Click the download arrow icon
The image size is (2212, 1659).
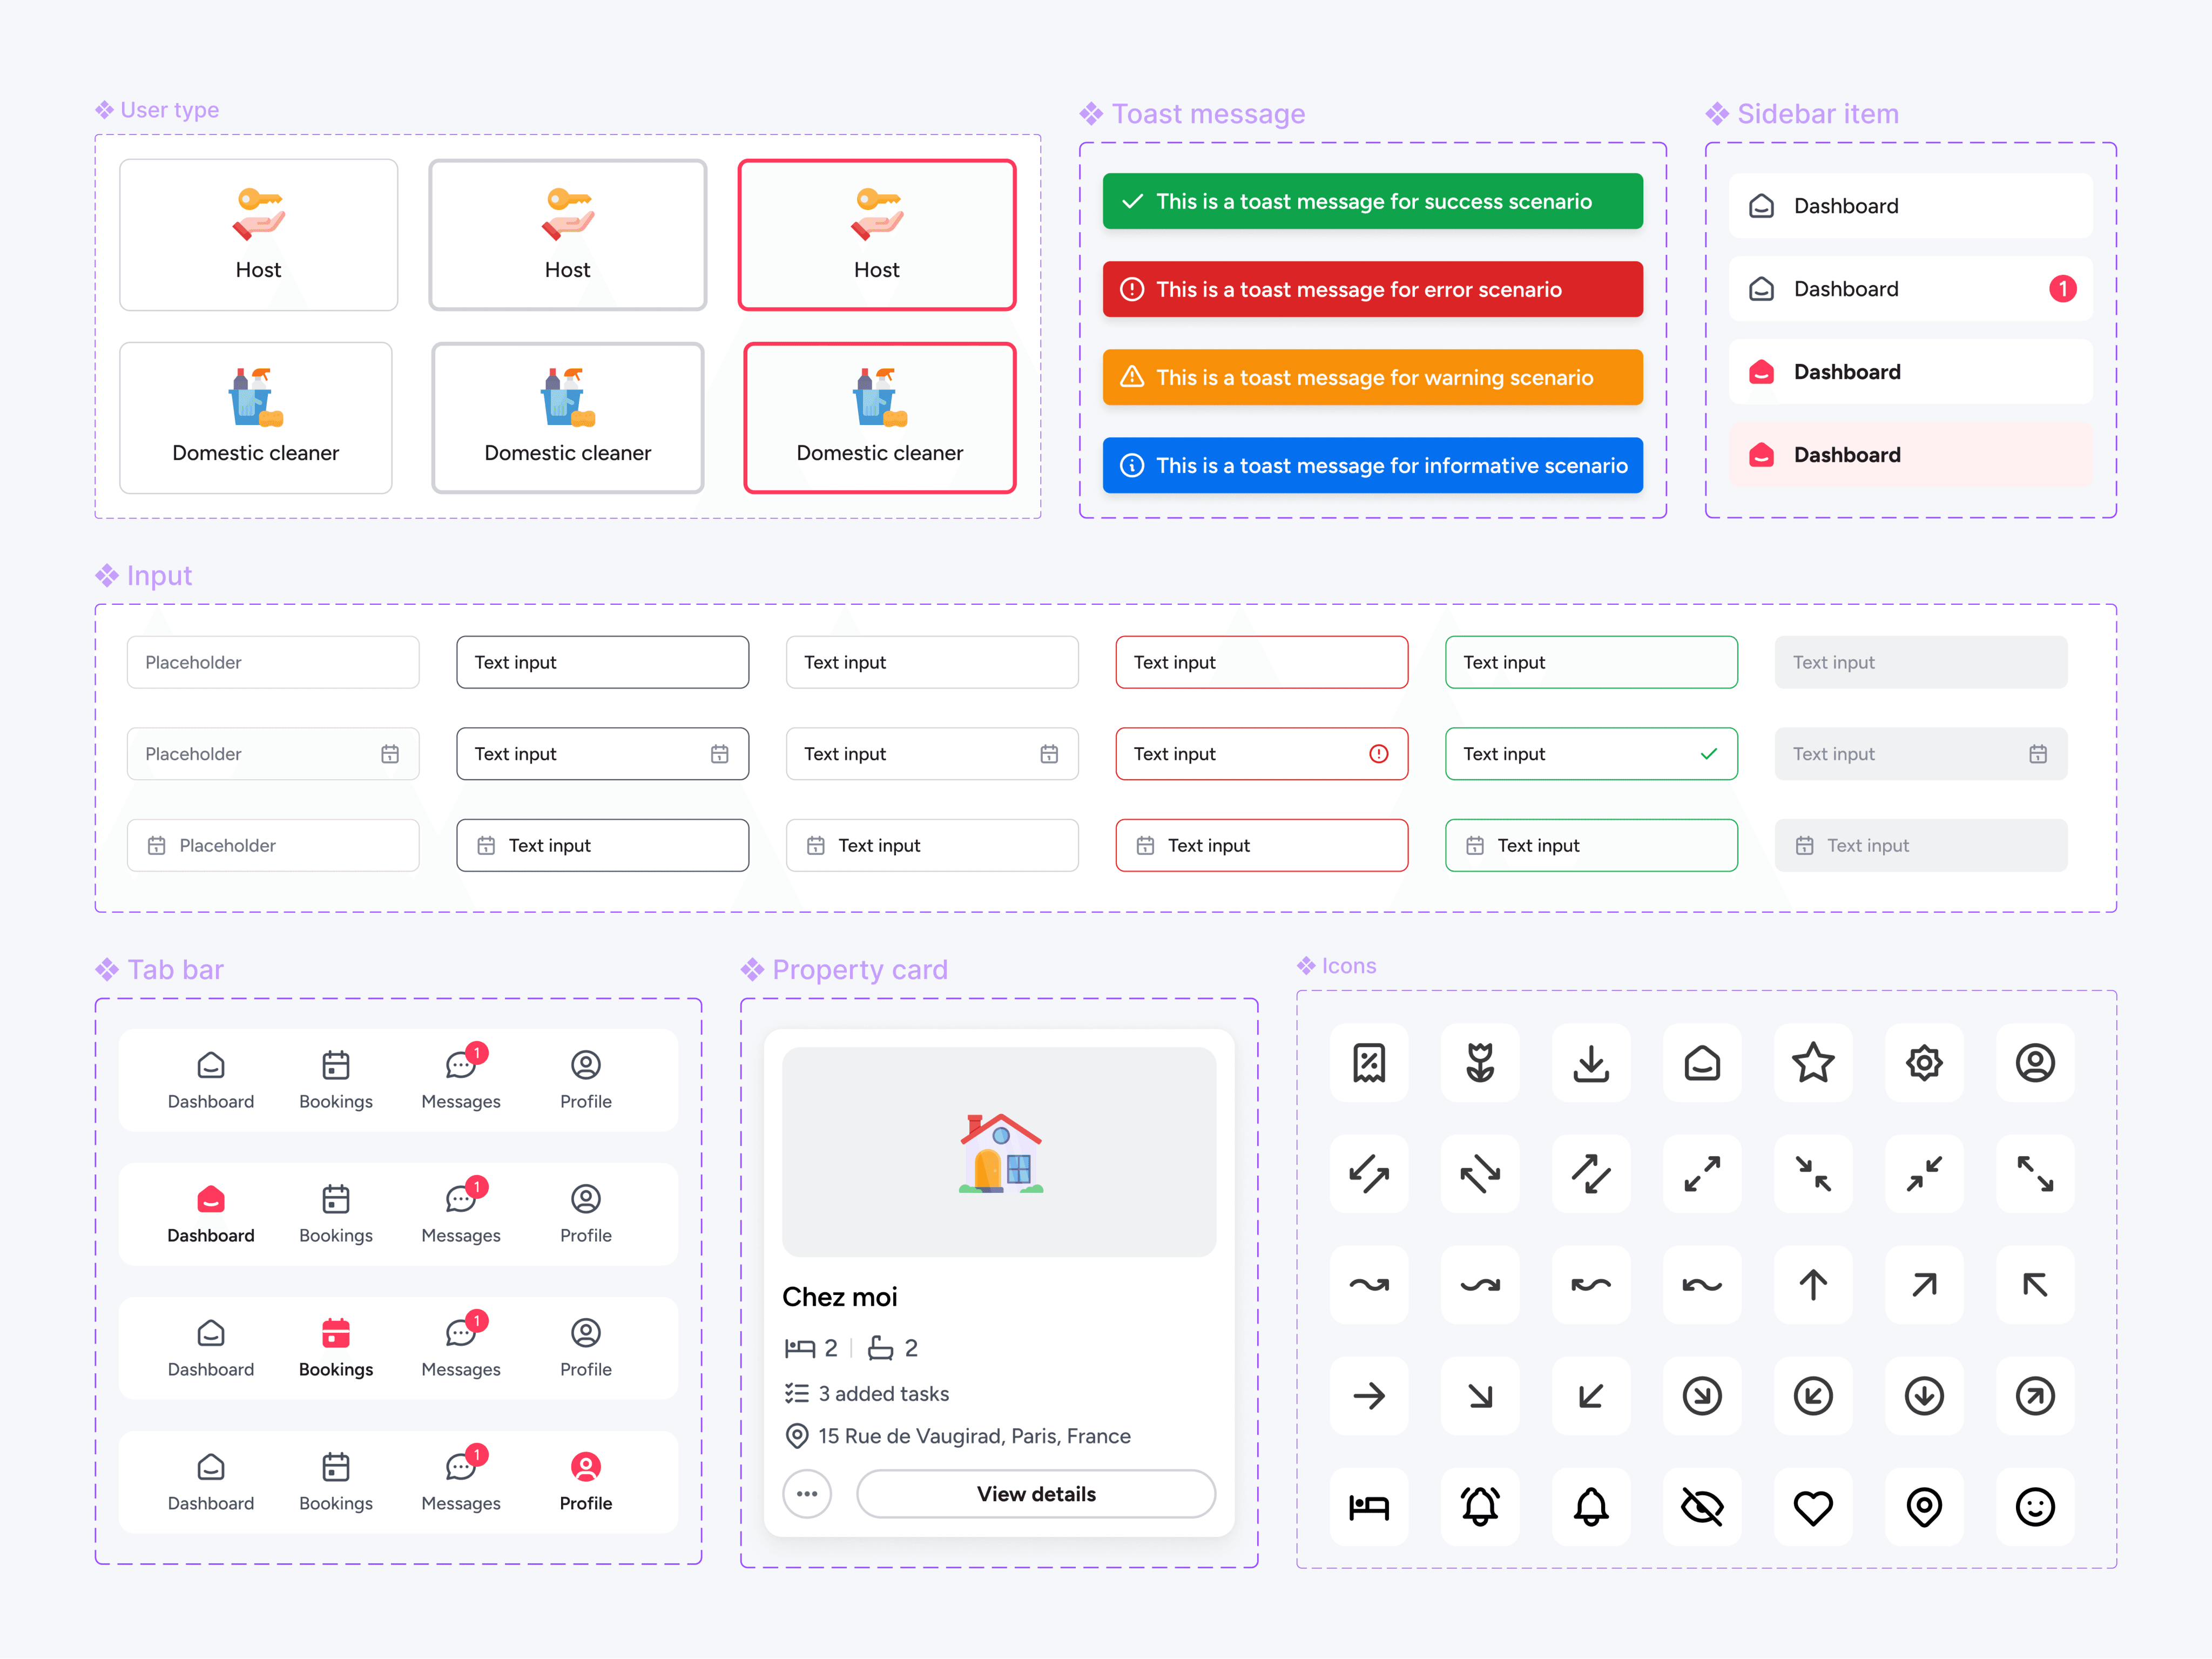[x=1591, y=1063]
